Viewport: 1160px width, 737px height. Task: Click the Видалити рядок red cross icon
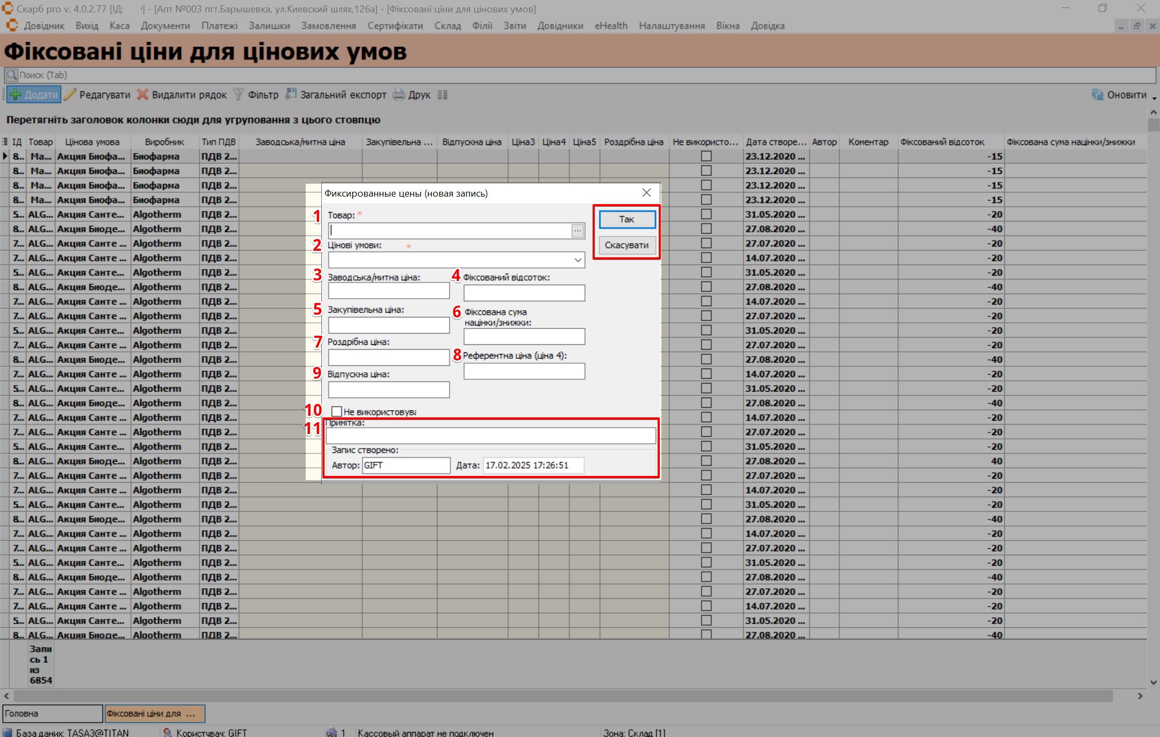(x=142, y=95)
